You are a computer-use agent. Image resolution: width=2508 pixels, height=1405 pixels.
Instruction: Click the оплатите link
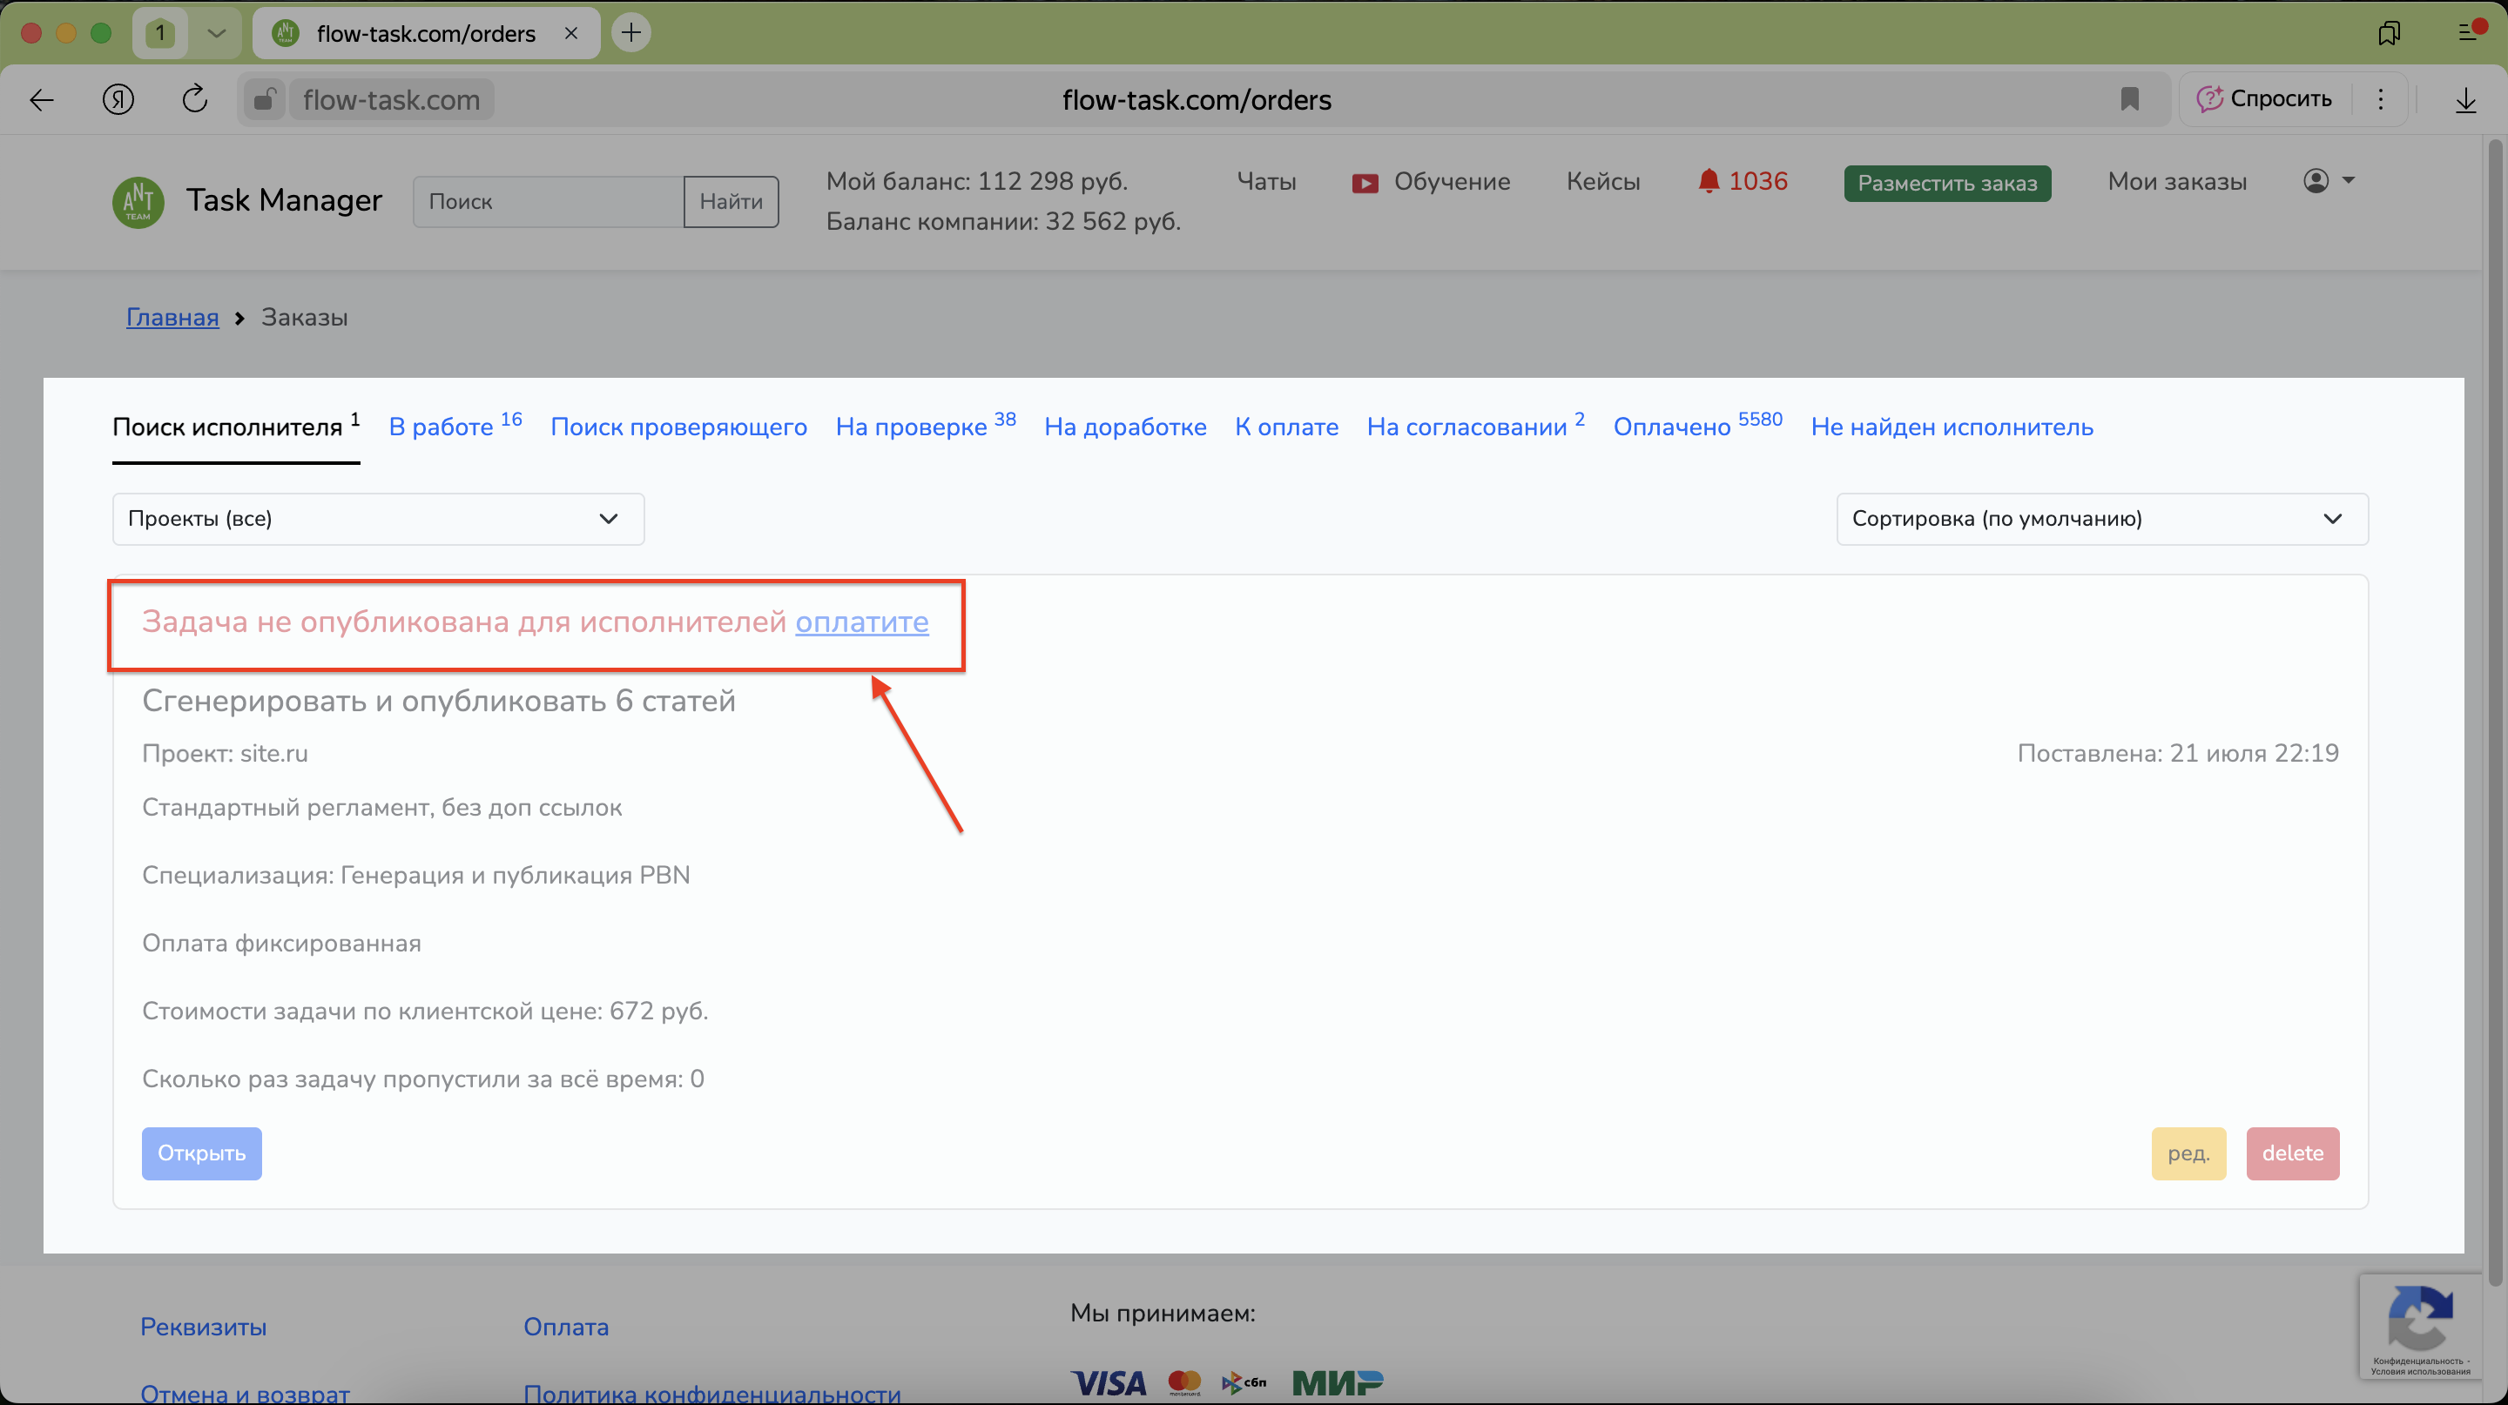pyautogui.click(x=861, y=621)
